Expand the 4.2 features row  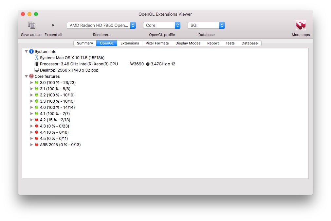coord(31,120)
